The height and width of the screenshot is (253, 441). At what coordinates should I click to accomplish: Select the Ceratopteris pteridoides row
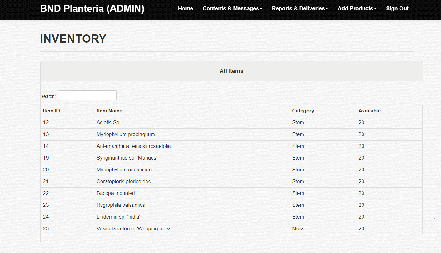[x=123, y=182]
